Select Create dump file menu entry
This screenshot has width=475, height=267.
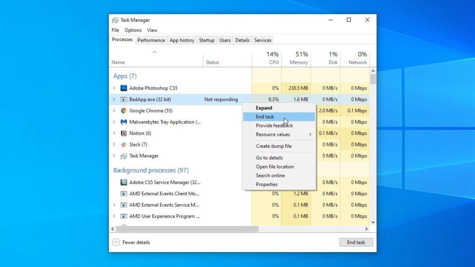274,146
